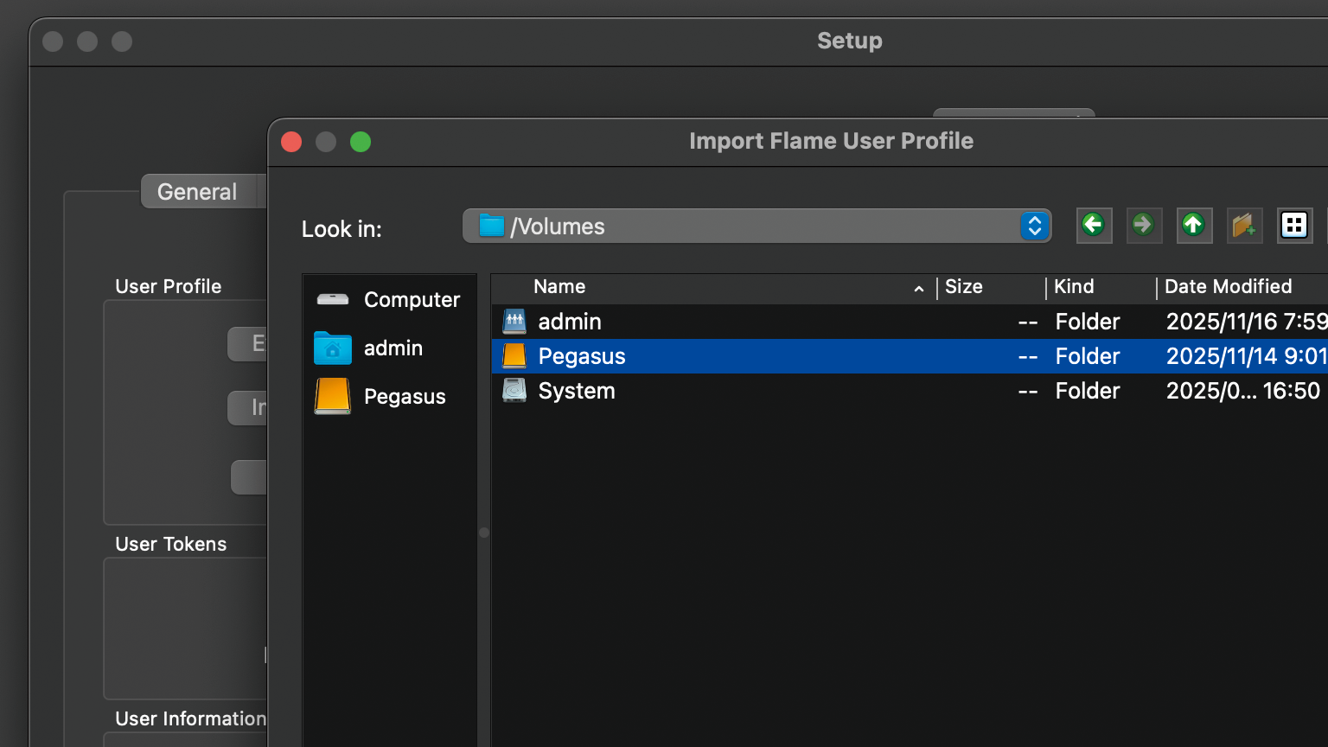Screen dimensions: 1328x747
Task: Select the System folder in list
Action: click(577, 391)
